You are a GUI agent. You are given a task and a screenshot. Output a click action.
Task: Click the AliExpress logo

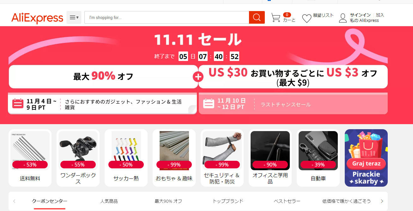tap(37, 18)
